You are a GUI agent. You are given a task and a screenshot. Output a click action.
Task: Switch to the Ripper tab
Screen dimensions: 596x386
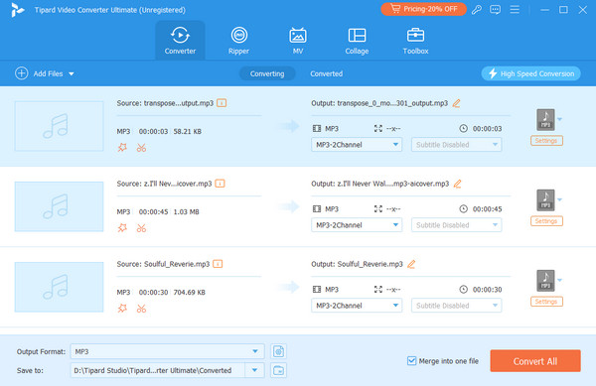238,41
